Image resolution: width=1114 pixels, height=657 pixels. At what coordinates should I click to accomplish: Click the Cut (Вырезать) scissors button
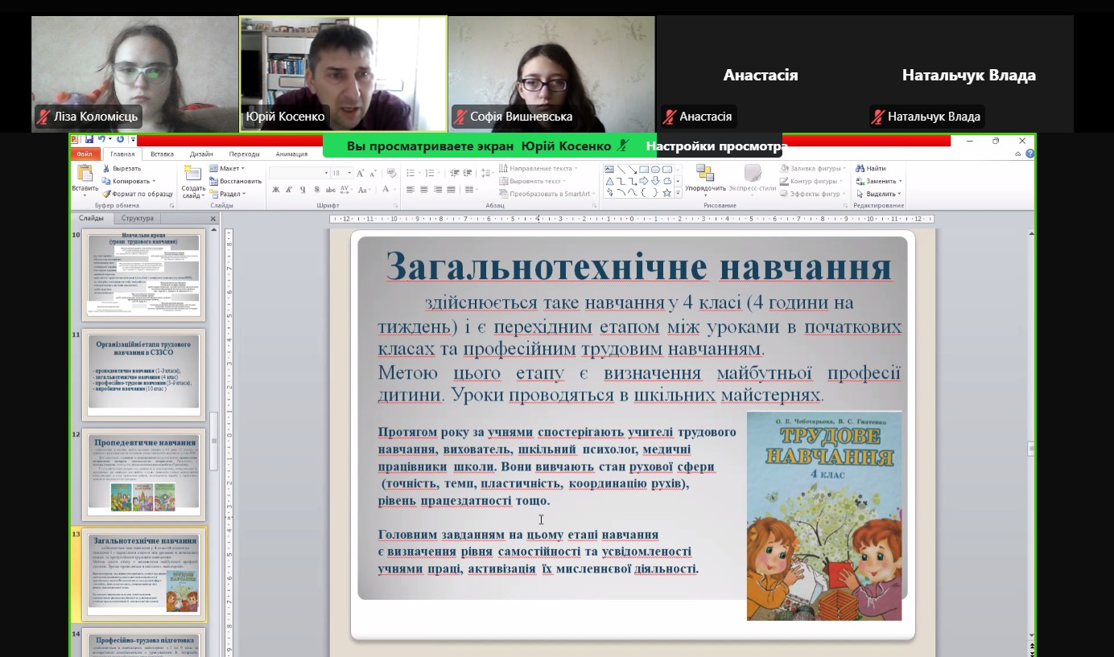tap(122, 169)
